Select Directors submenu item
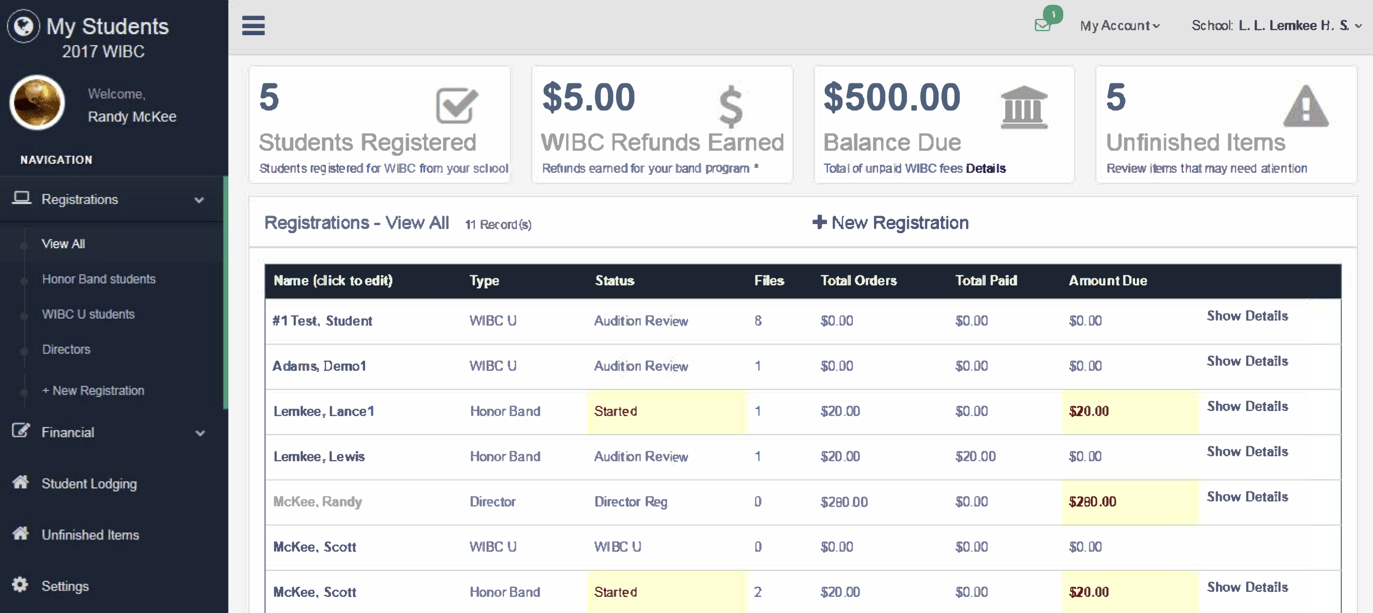The height and width of the screenshot is (613, 1373). coord(66,349)
